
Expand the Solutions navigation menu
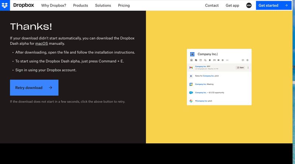(103, 6)
